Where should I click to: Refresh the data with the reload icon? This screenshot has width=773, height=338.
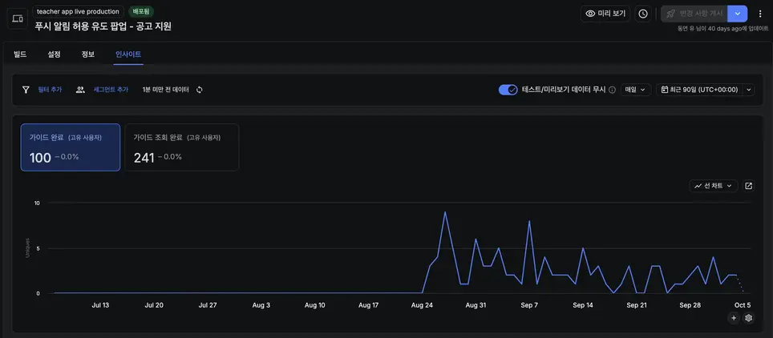tap(199, 90)
